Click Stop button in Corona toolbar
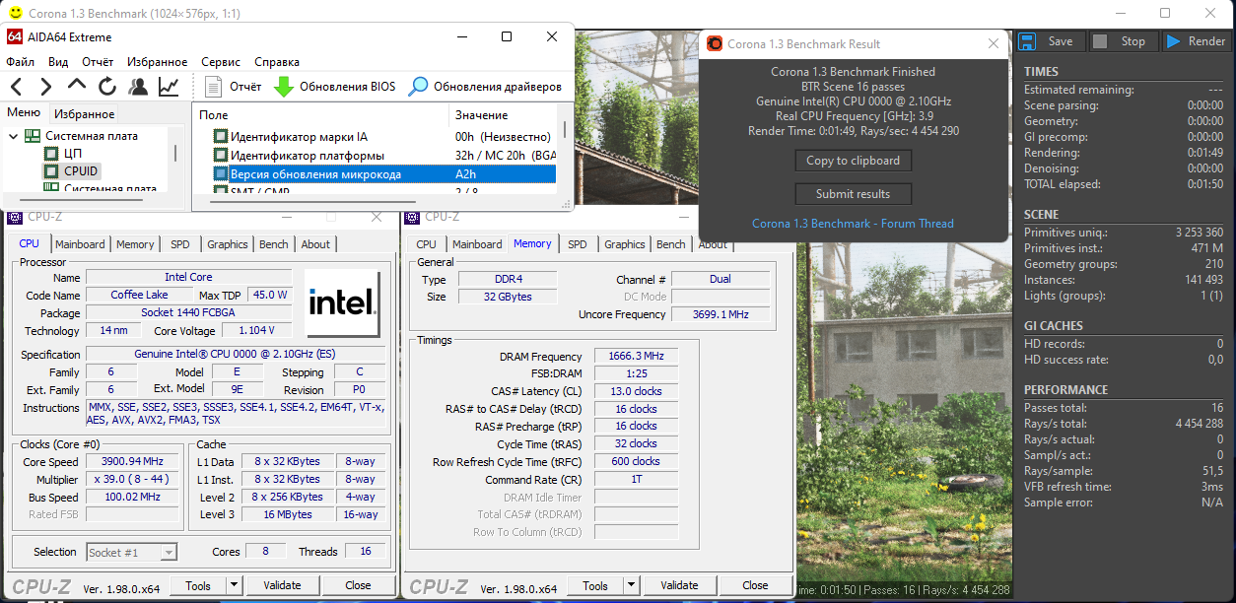This screenshot has height=603, width=1236. click(x=1123, y=41)
